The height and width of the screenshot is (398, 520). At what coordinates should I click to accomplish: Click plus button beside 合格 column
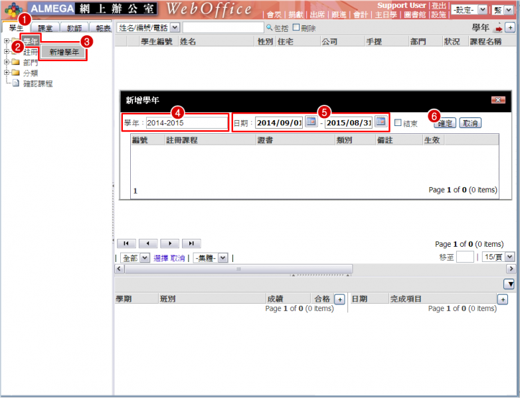coord(339,299)
